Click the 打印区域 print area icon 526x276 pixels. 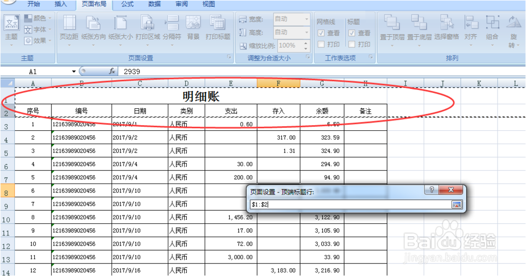click(x=148, y=30)
